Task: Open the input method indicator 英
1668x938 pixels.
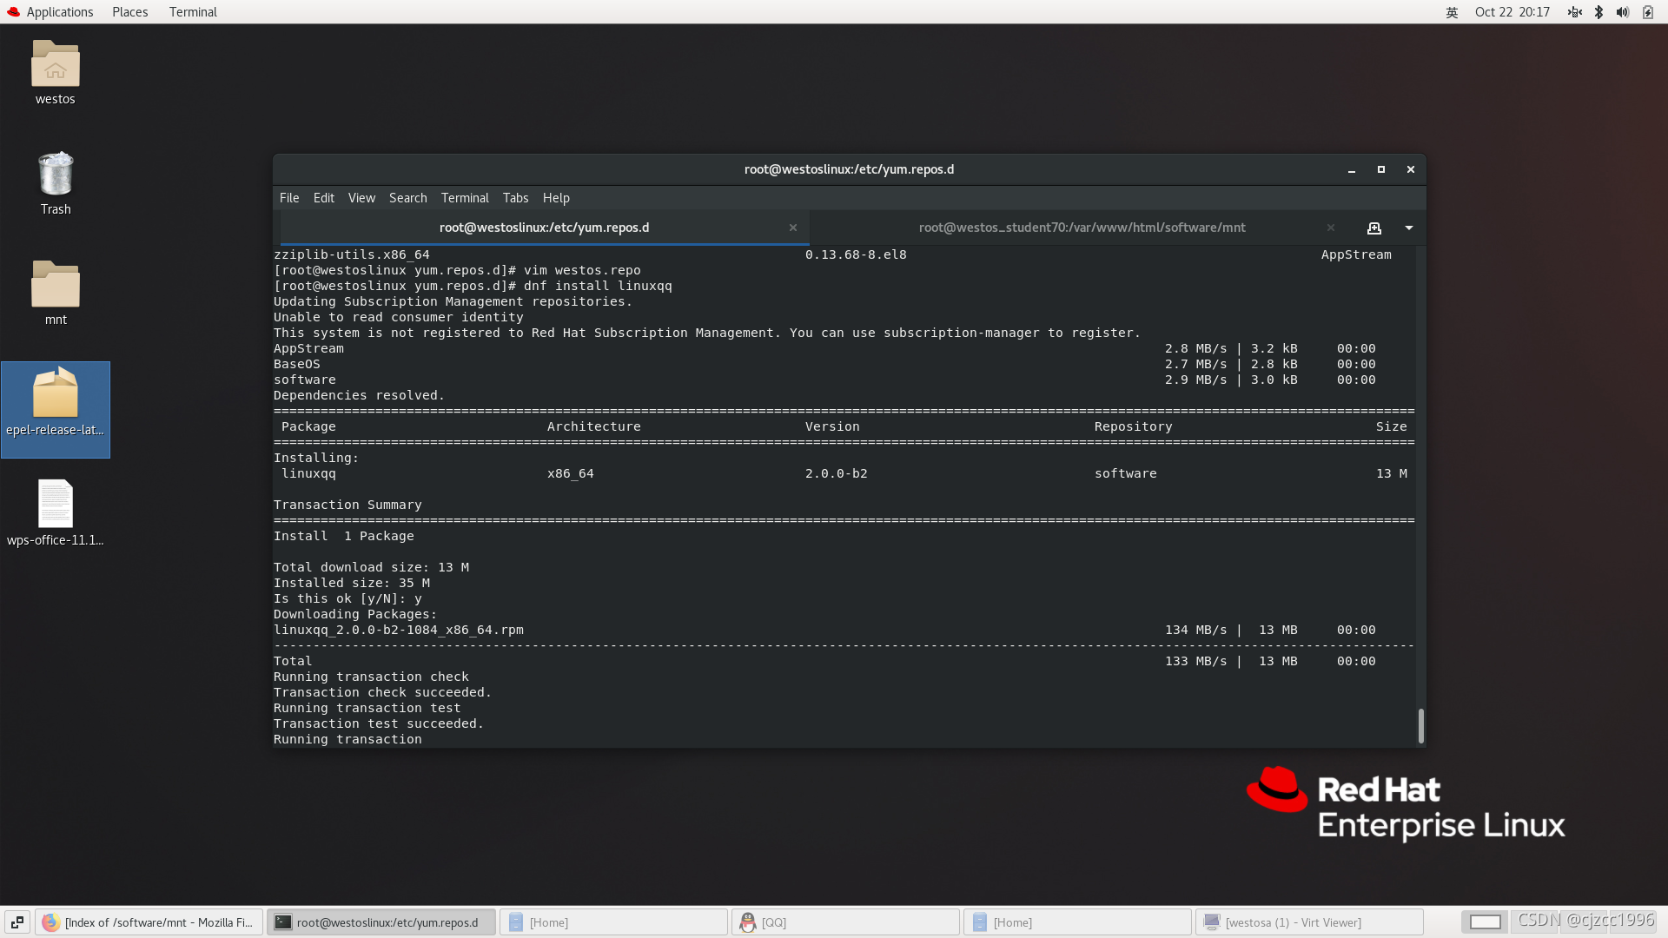Action: tap(1452, 12)
